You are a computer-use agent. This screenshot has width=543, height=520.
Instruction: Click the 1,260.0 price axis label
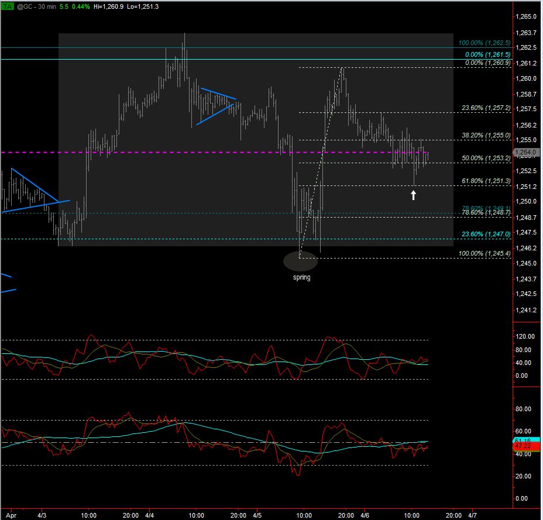526,78
